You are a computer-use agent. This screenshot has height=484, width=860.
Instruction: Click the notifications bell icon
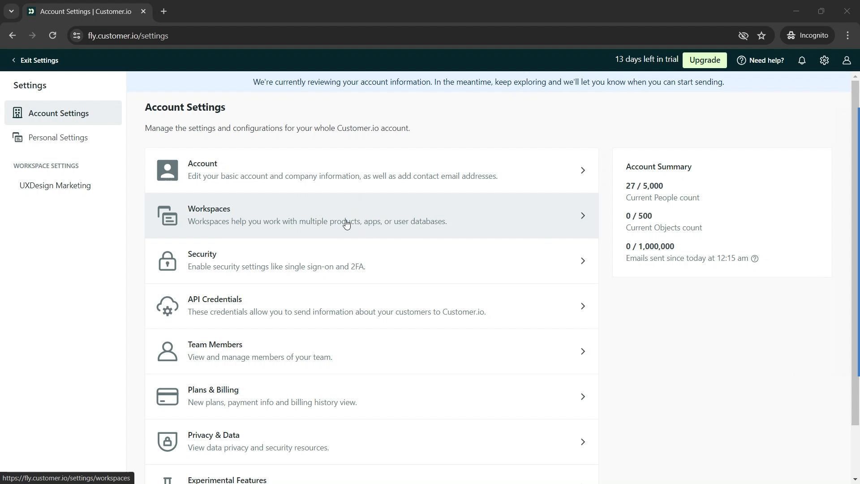tap(802, 60)
